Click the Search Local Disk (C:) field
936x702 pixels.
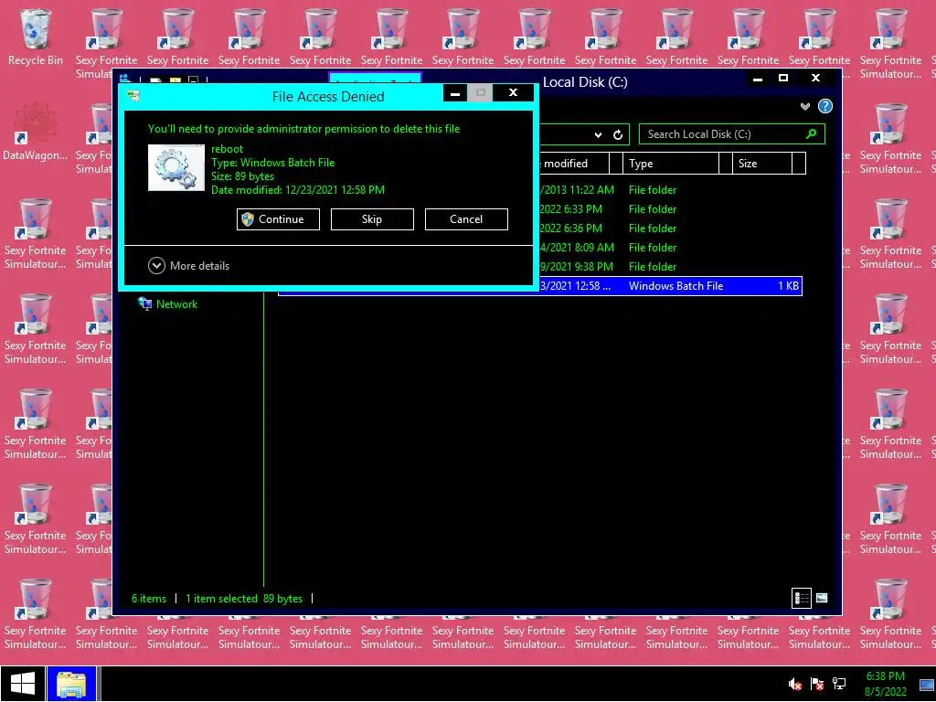pos(732,134)
